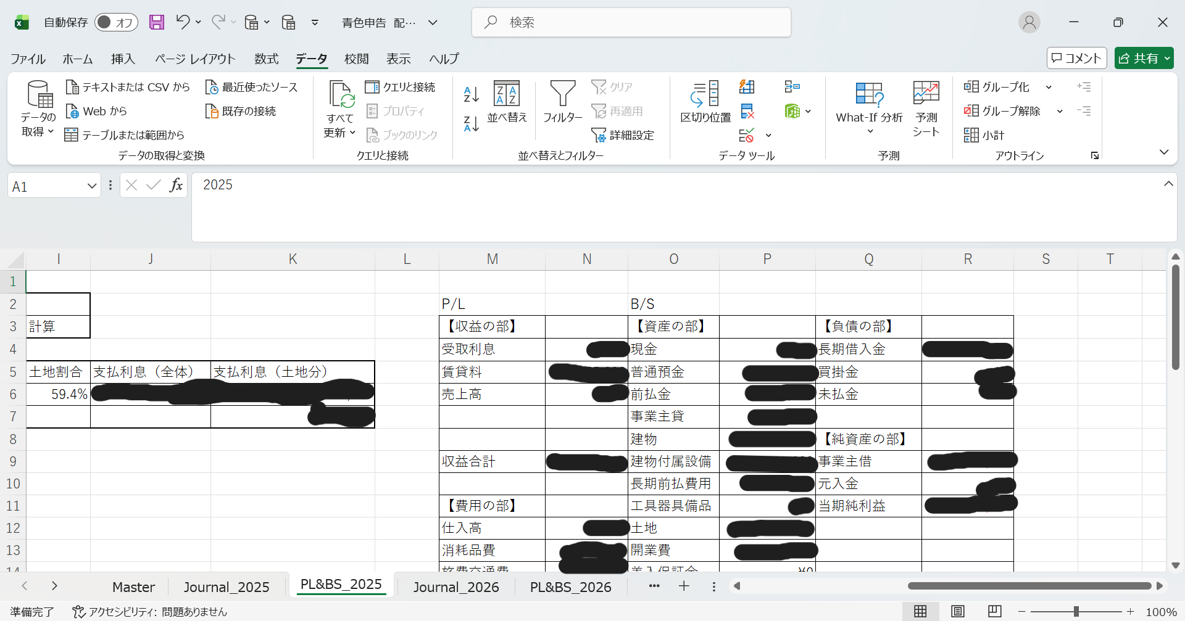
Task: Sort ascending with the A-Z icon
Action: (x=471, y=94)
